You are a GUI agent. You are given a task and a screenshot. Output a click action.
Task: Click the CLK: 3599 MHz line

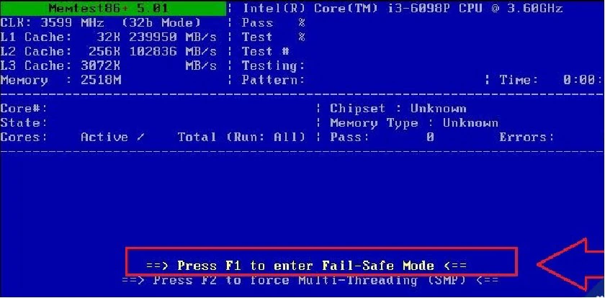click(x=101, y=23)
